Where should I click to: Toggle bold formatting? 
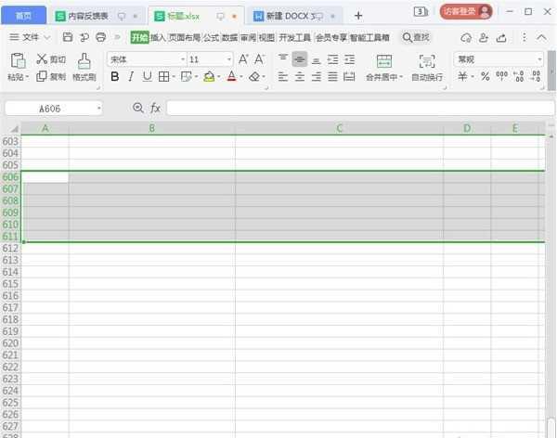(x=115, y=77)
